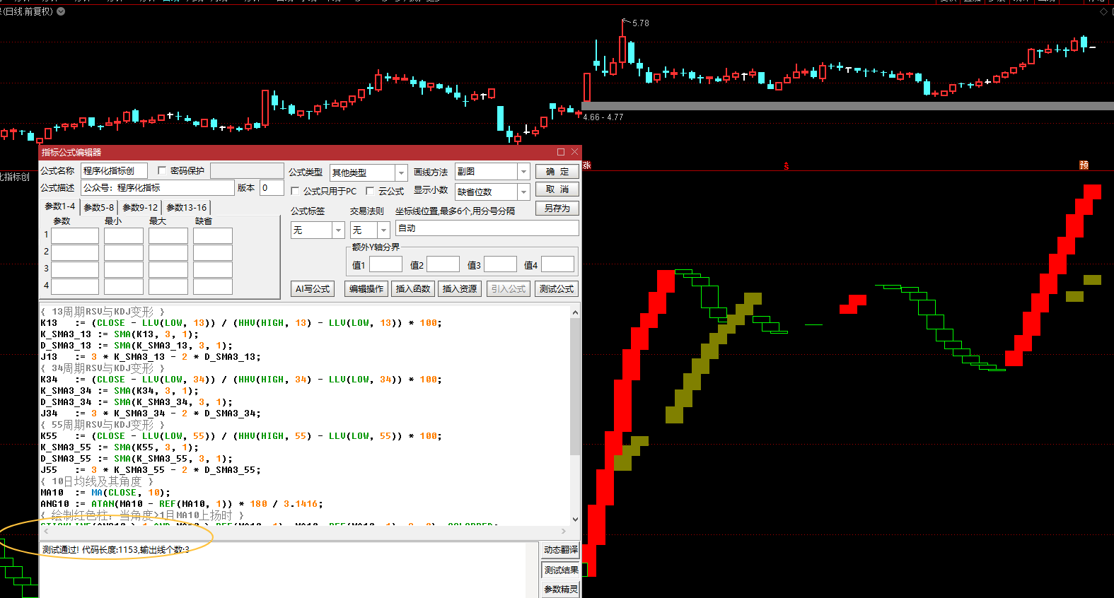The image size is (1114, 598).
Task: Click the 公式名称 input field
Action: tap(114, 170)
